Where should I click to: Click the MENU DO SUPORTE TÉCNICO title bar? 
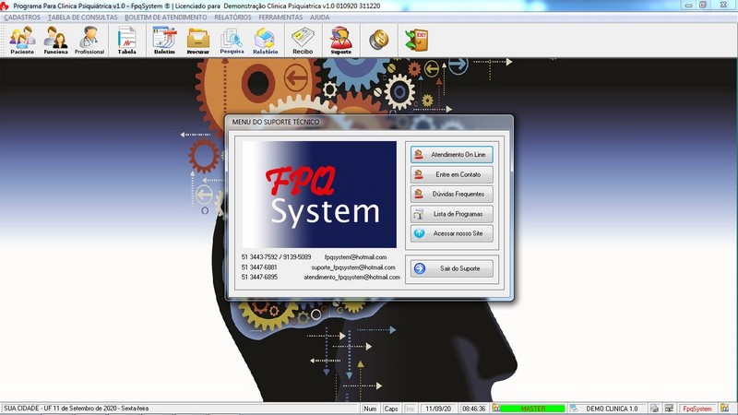[x=369, y=122]
